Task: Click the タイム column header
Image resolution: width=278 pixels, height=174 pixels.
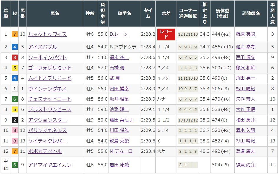Action: (x=148, y=14)
